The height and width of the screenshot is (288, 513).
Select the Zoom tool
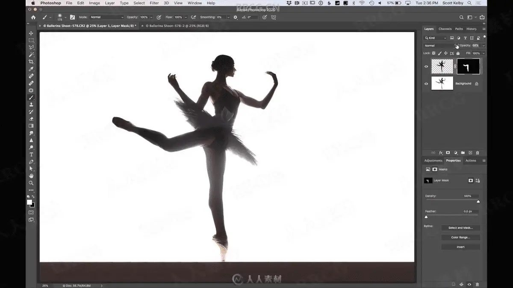pyautogui.click(x=31, y=183)
